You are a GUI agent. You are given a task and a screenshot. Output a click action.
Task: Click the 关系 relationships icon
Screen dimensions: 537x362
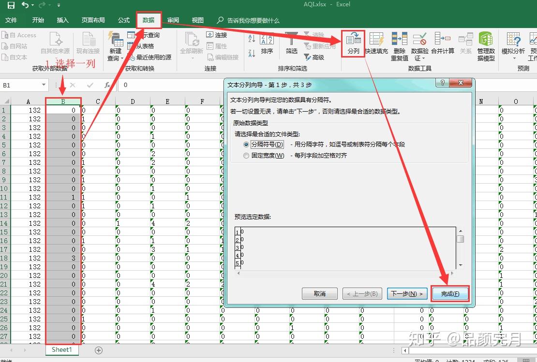pyautogui.click(x=466, y=43)
